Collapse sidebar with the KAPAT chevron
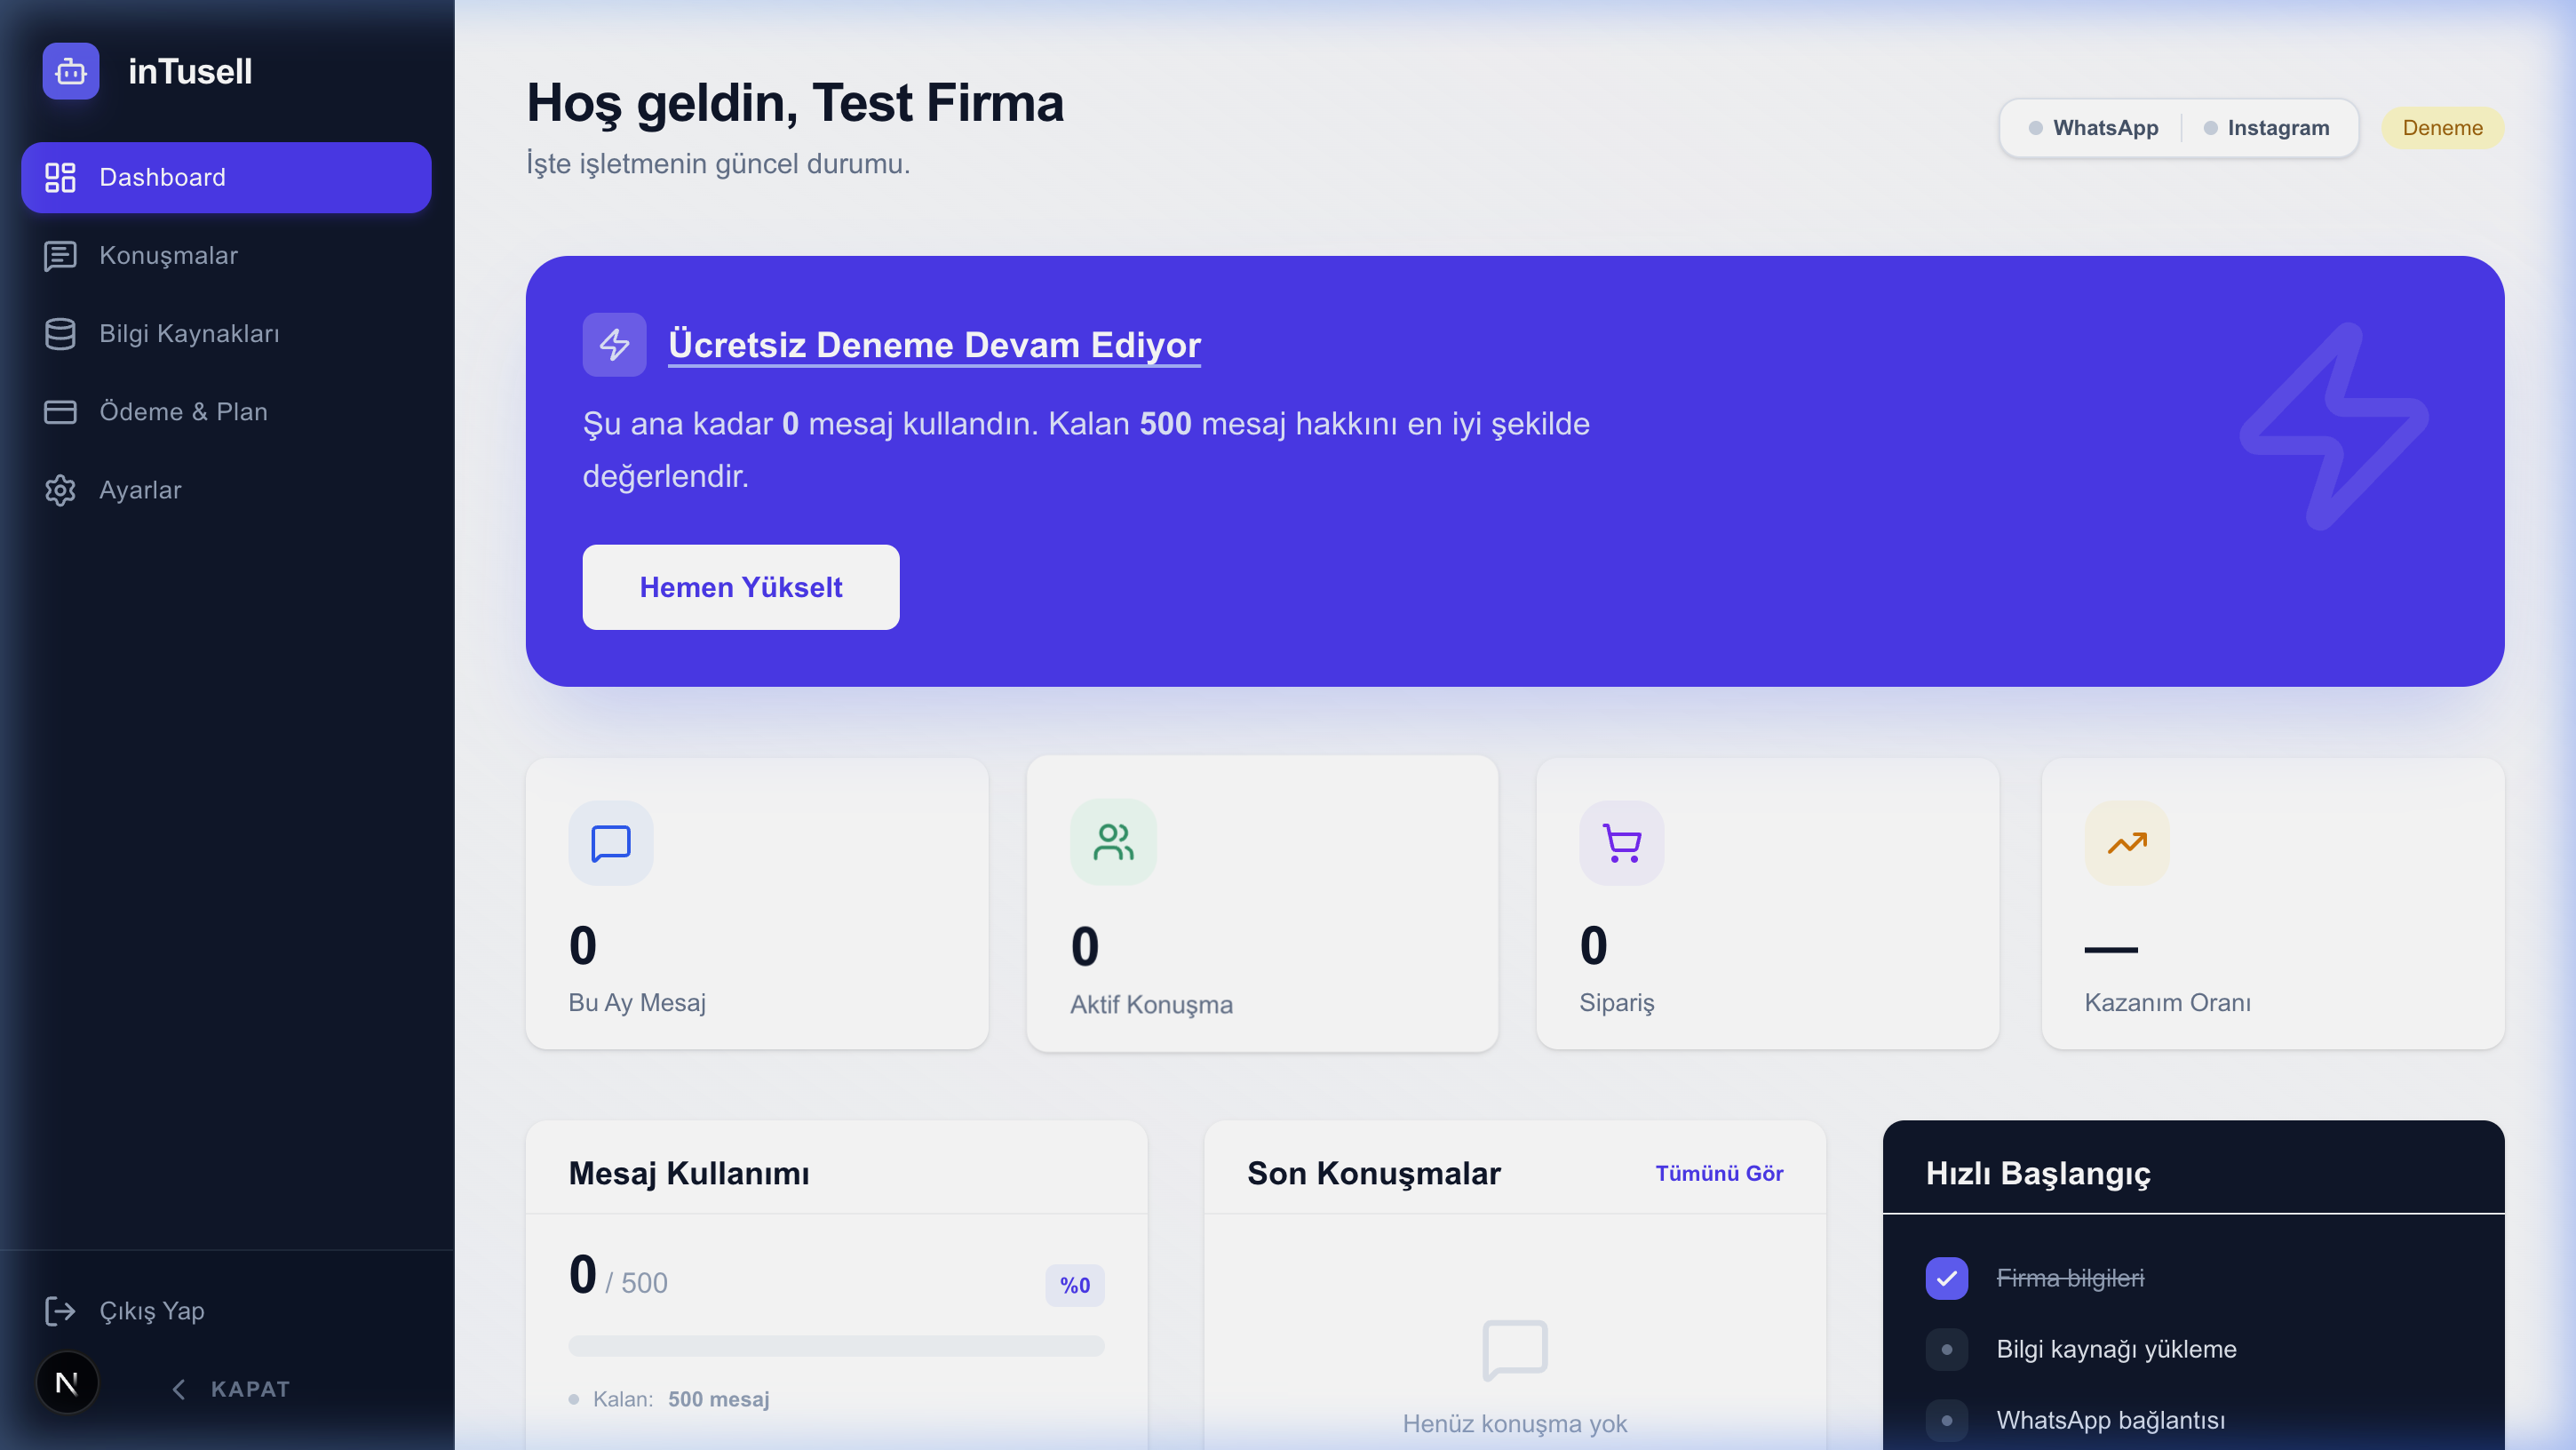The width and height of the screenshot is (2576, 1450). [179, 1389]
